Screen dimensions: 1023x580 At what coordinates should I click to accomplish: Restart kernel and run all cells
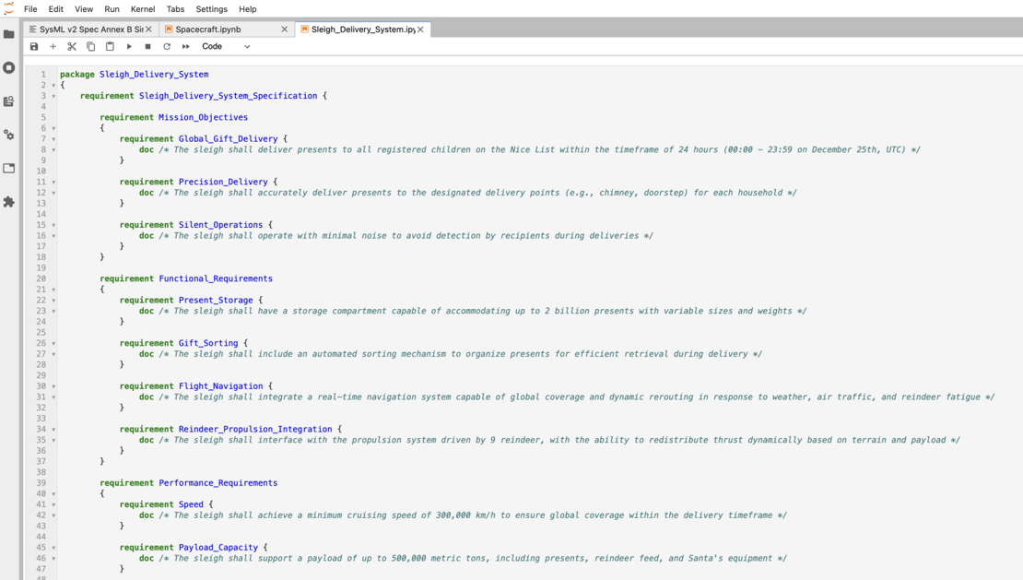tap(186, 46)
